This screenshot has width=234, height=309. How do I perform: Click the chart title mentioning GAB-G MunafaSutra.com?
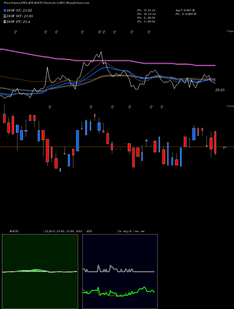pyautogui.click(x=46, y=3)
